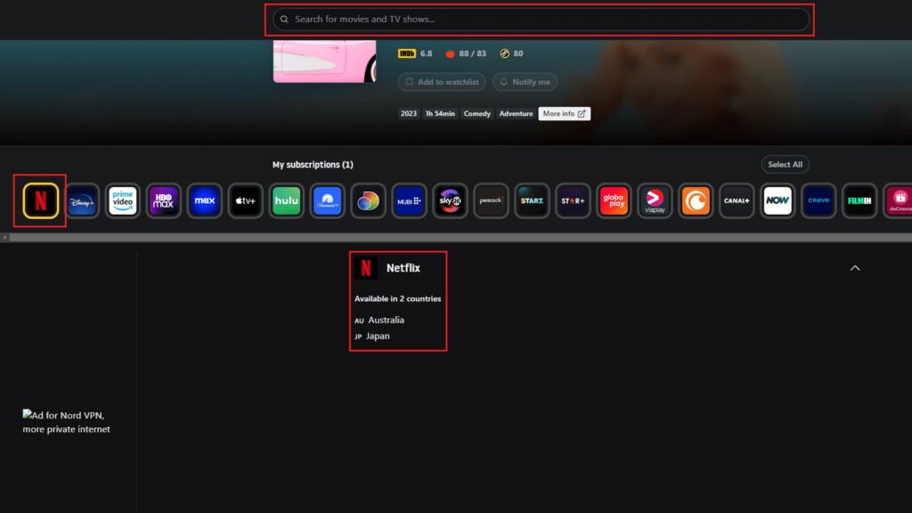Click the Netflix logo in results panel

[366, 268]
